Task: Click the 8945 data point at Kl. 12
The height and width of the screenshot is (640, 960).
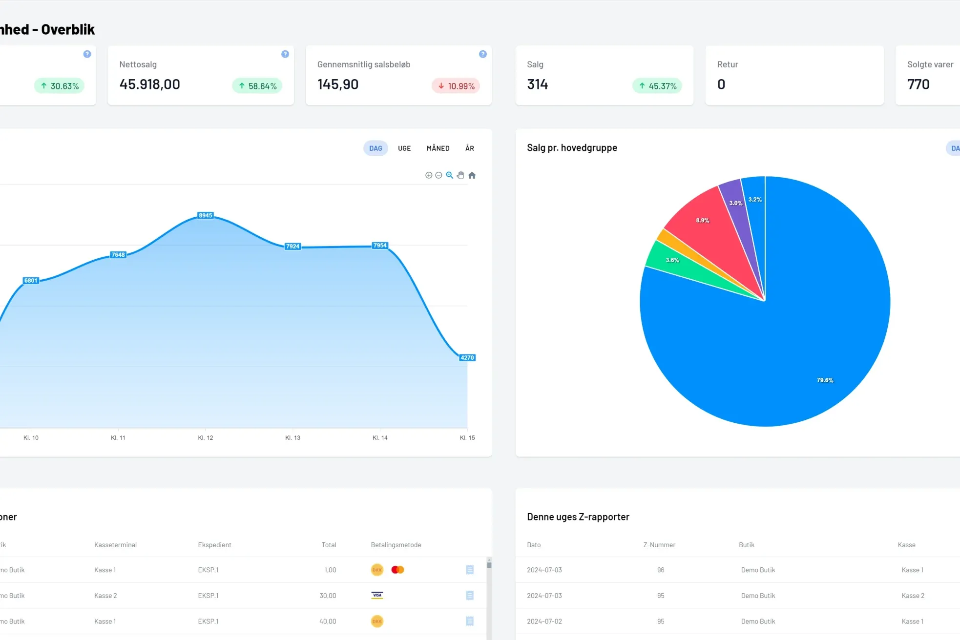Action: (x=206, y=215)
